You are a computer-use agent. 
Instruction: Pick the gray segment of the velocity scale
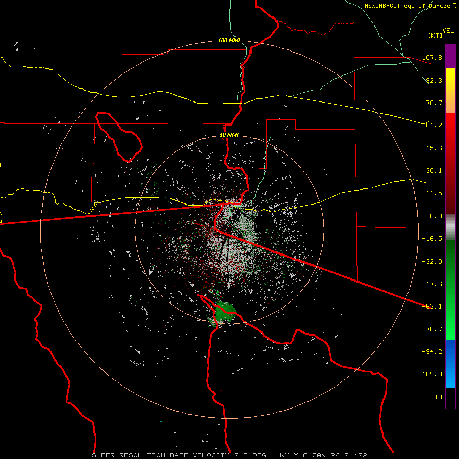tap(450, 227)
